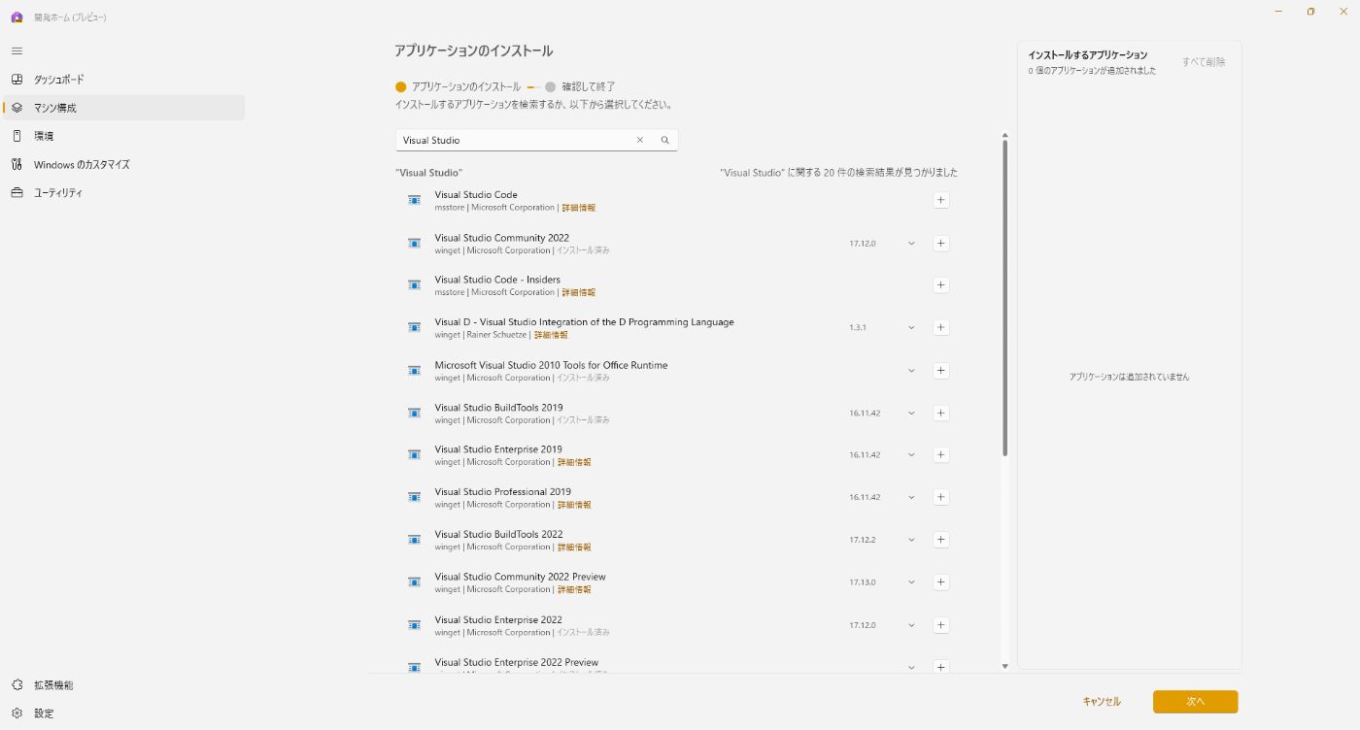
Task: Open 拡張機能 in sidebar
Action: [123, 684]
